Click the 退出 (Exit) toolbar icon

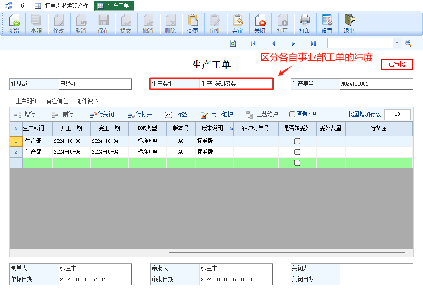pos(349,24)
